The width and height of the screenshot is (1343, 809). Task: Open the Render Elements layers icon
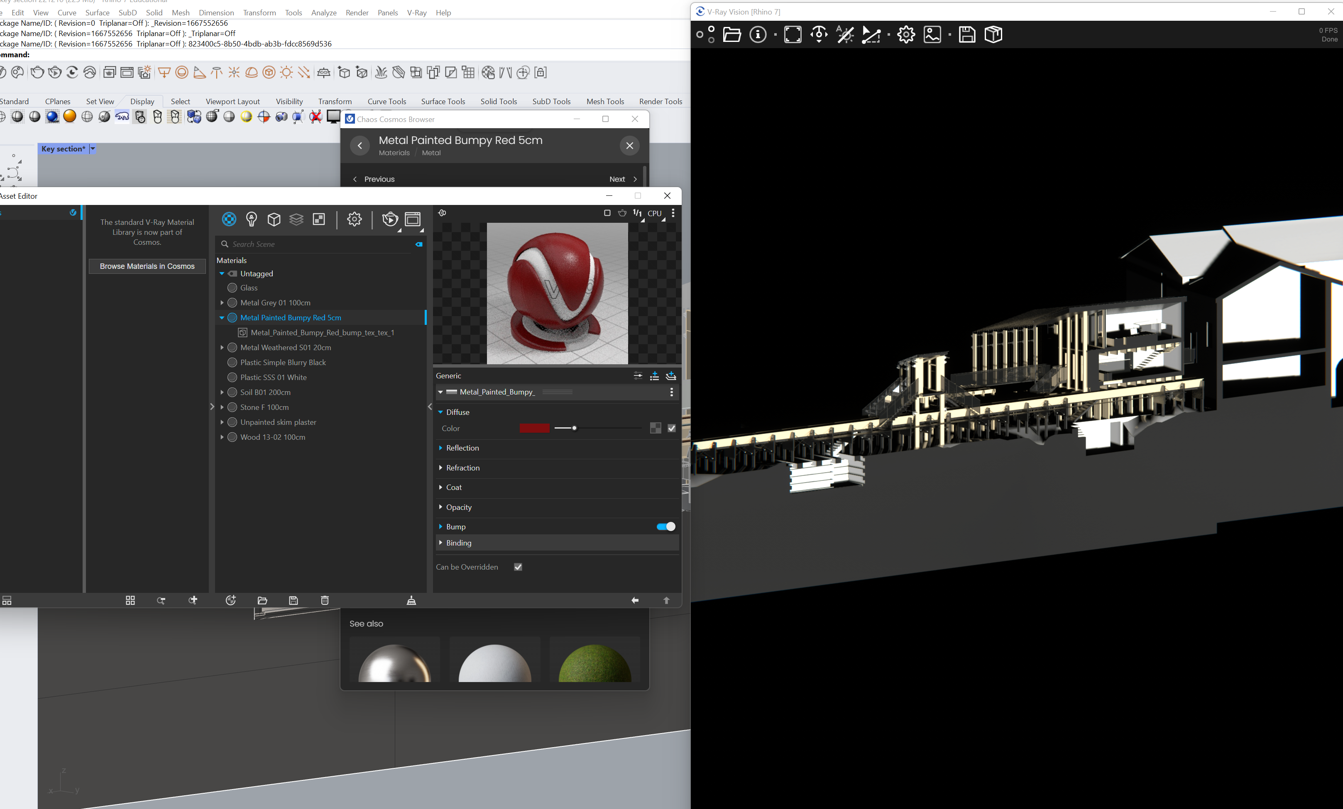[x=296, y=219]
